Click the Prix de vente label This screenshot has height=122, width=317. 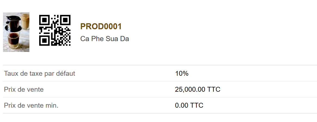[24, 90]
